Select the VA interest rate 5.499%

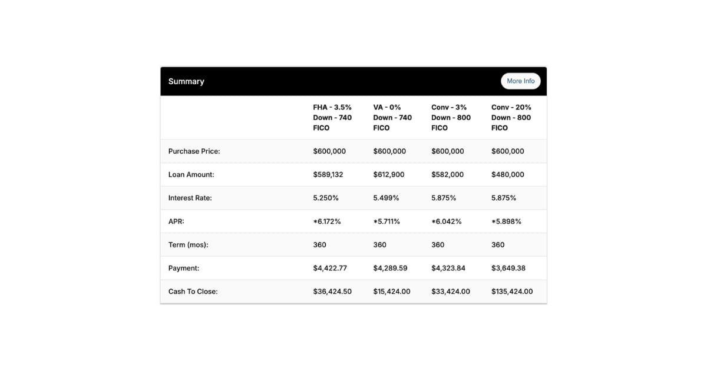(386, 198)
